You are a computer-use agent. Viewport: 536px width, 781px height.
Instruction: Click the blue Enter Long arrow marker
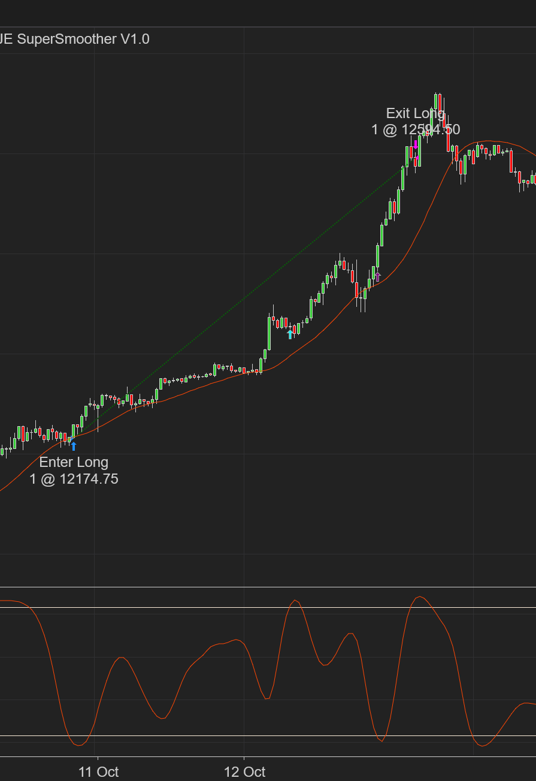74,446
